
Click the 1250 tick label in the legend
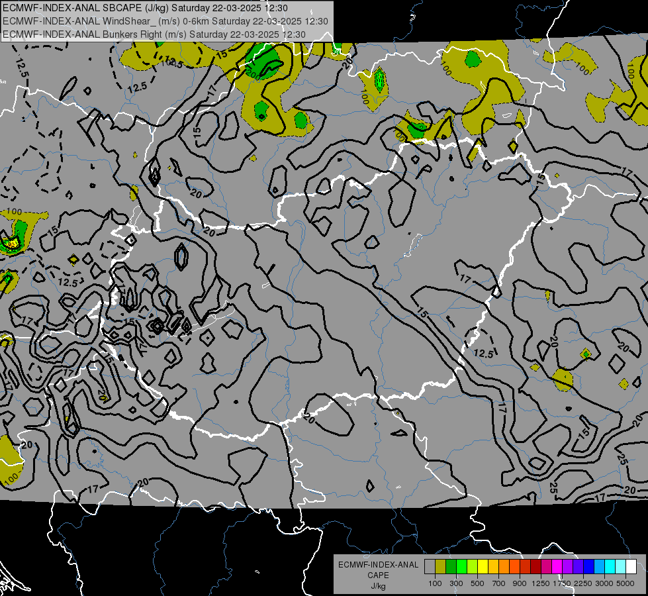(x=541, y=583)
